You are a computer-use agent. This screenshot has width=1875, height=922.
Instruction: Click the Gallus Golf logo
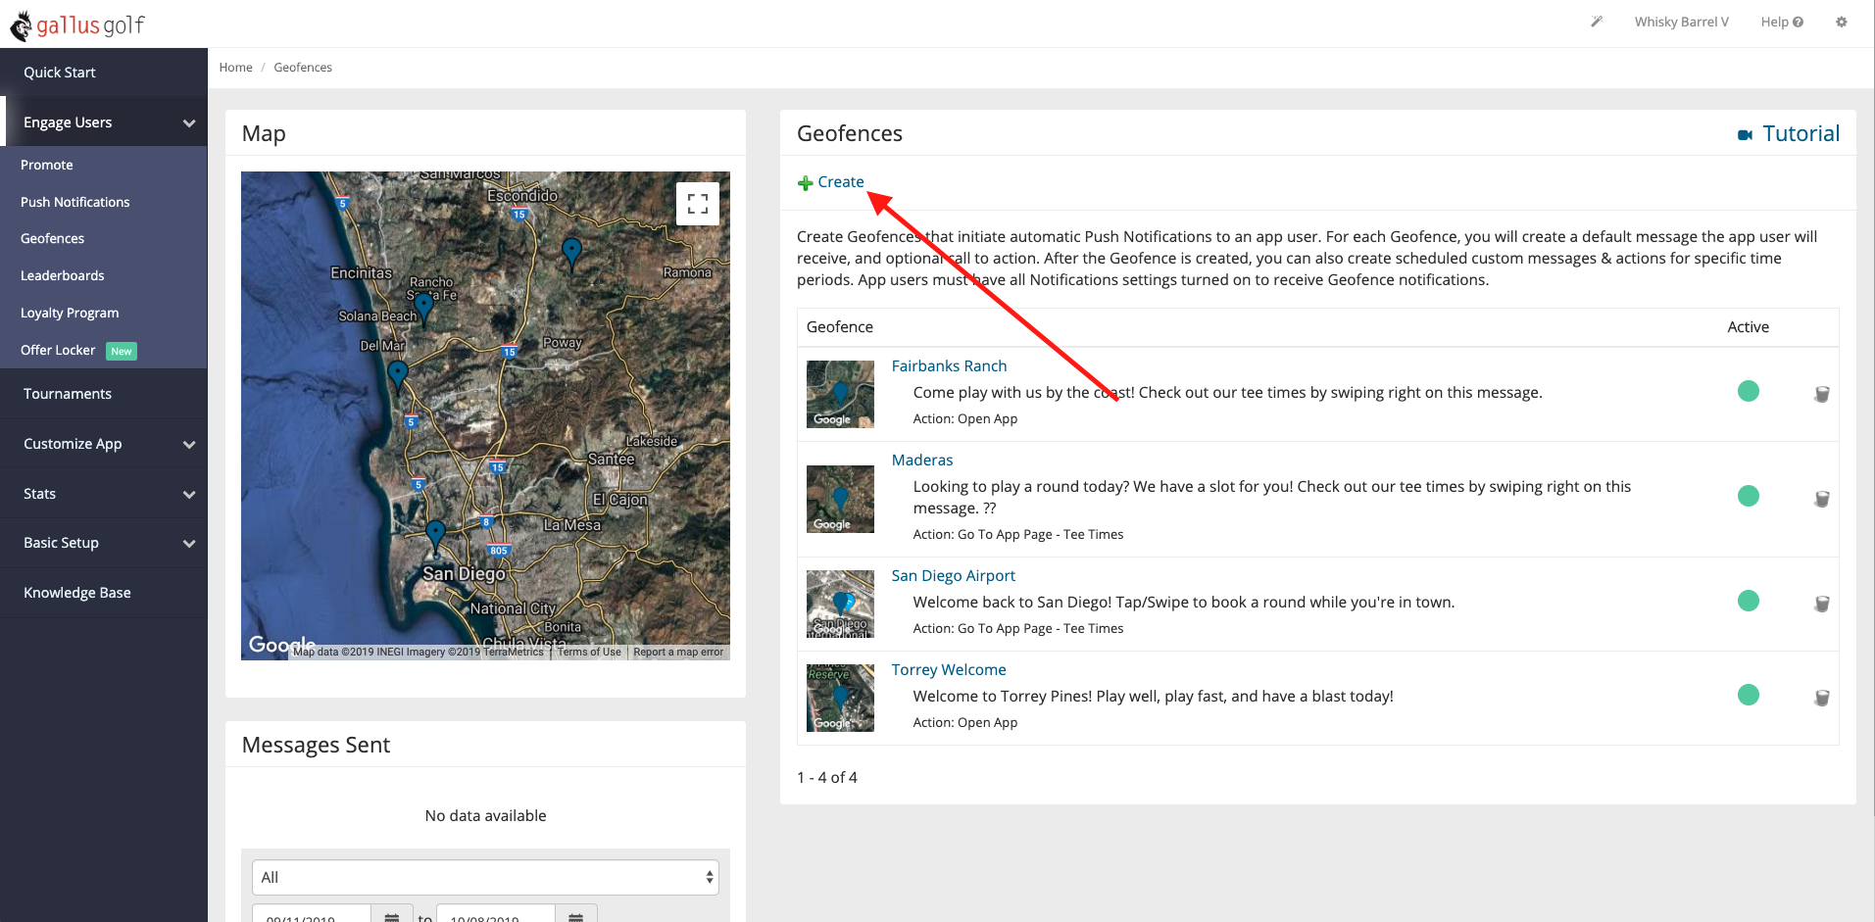77,24
